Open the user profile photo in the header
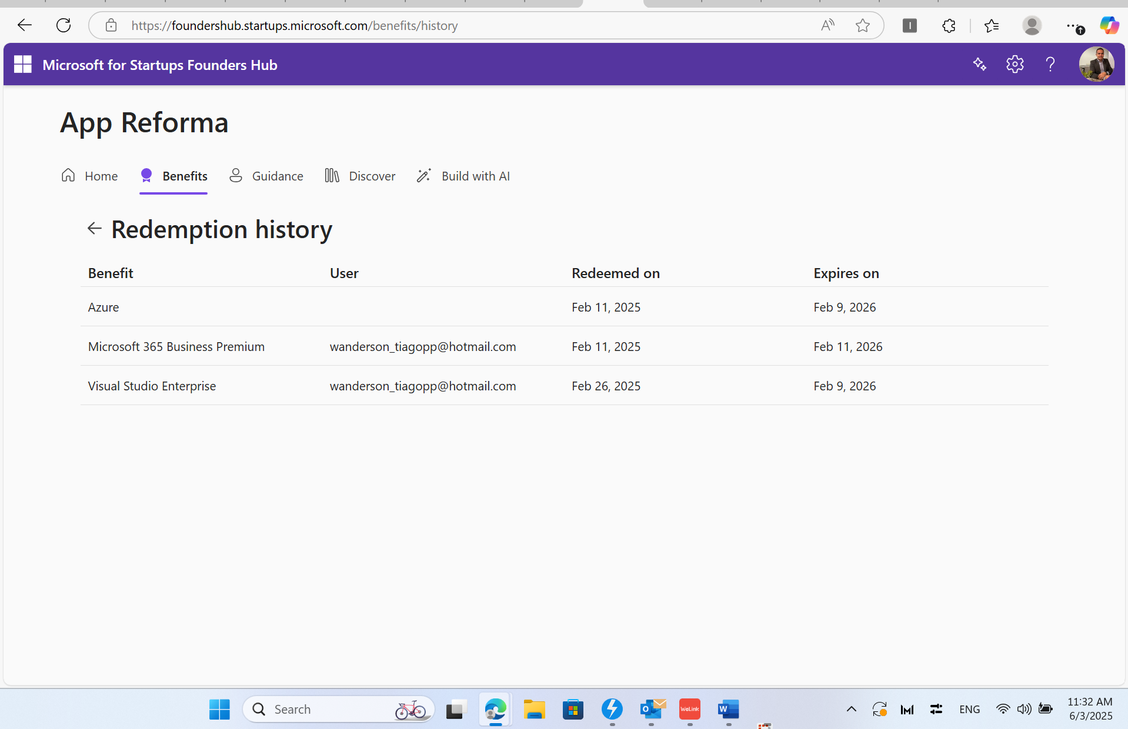 pyautogui.click(x=1096, y=64)
